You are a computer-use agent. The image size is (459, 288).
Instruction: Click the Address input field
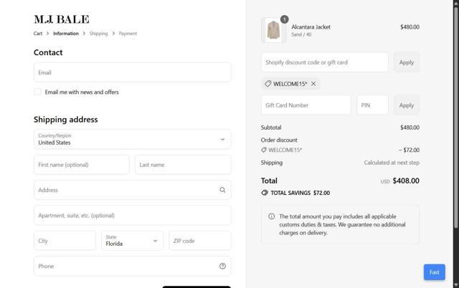tap(132, 190)
